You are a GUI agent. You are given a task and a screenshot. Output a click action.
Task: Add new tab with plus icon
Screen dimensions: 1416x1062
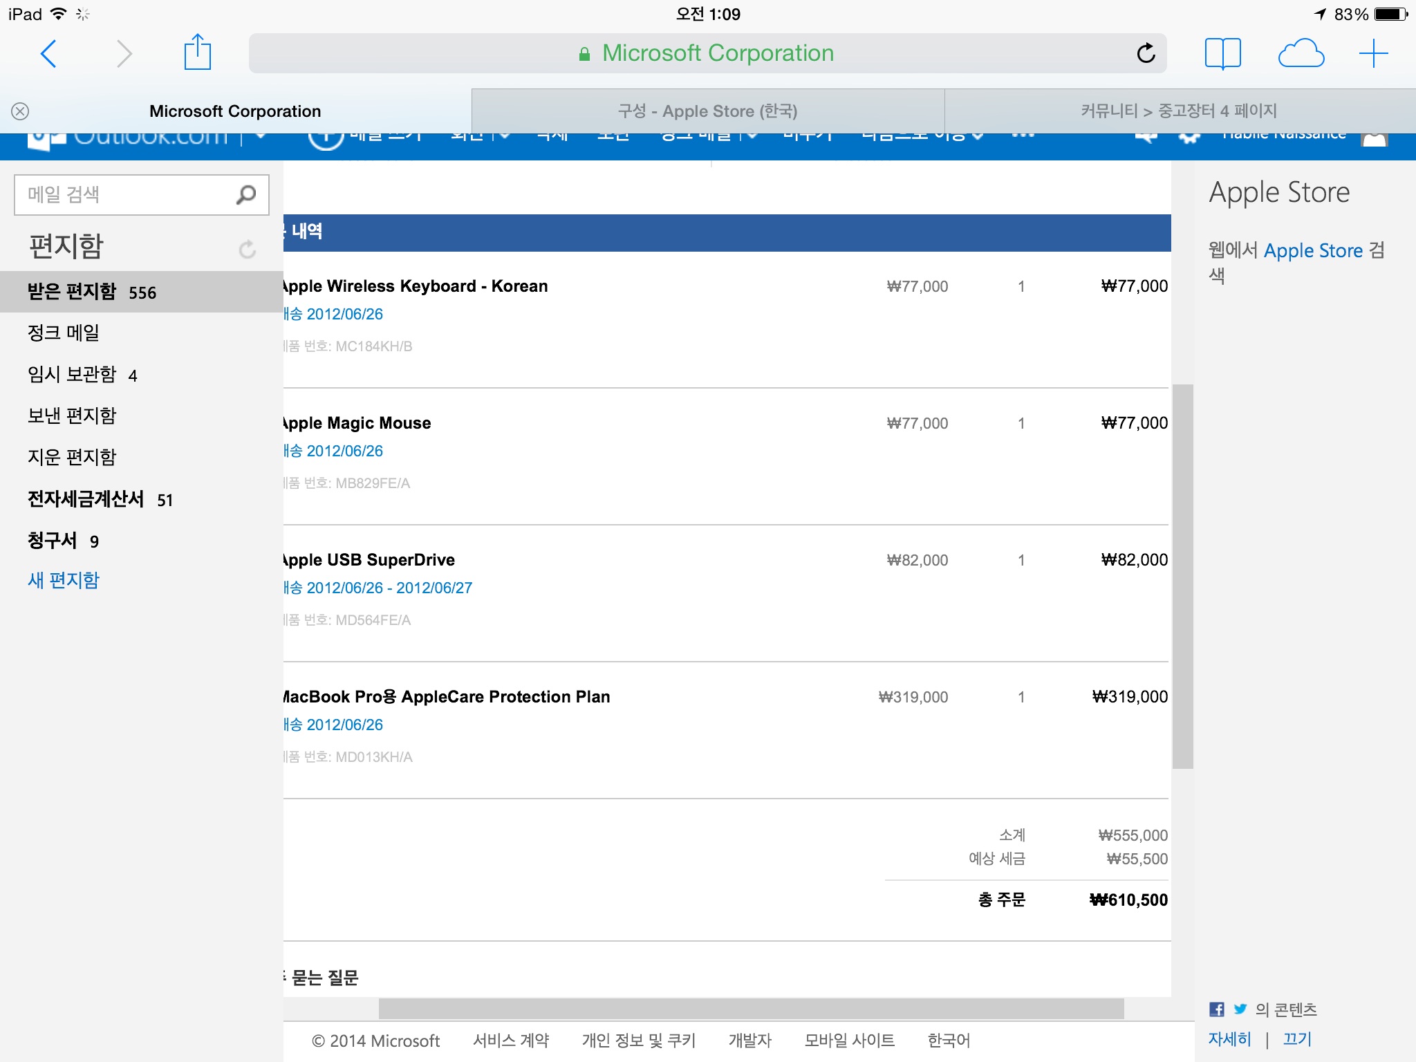point(1373,53)
